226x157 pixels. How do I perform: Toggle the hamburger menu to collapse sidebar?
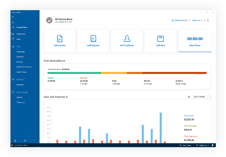[x=13, y=22]
